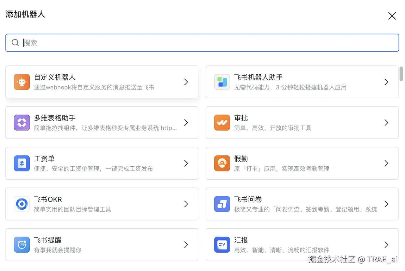Click the blue 飞书问卷 survey icon

point(222,204)
